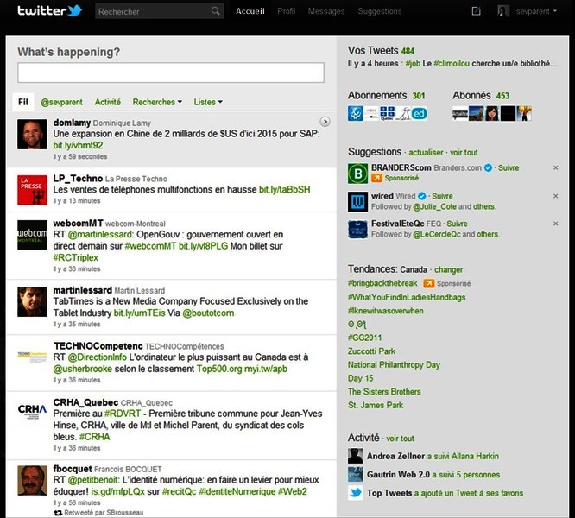
Task: Click the Wired logo in Suggestions
Action: (x=358, y=202)
